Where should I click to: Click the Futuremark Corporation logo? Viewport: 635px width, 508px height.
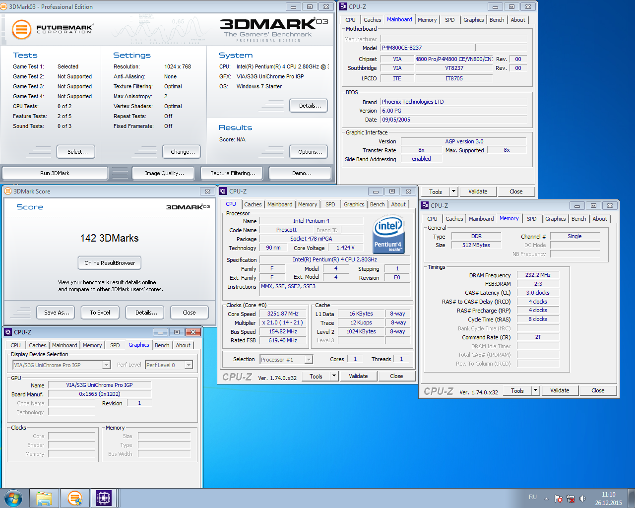(53, 29)
